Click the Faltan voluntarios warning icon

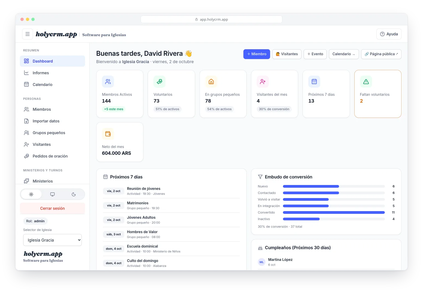(366, 82)
